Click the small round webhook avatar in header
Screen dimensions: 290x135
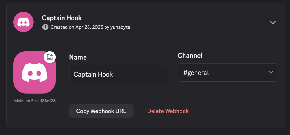pyautogui.click(x=24, y=22)
